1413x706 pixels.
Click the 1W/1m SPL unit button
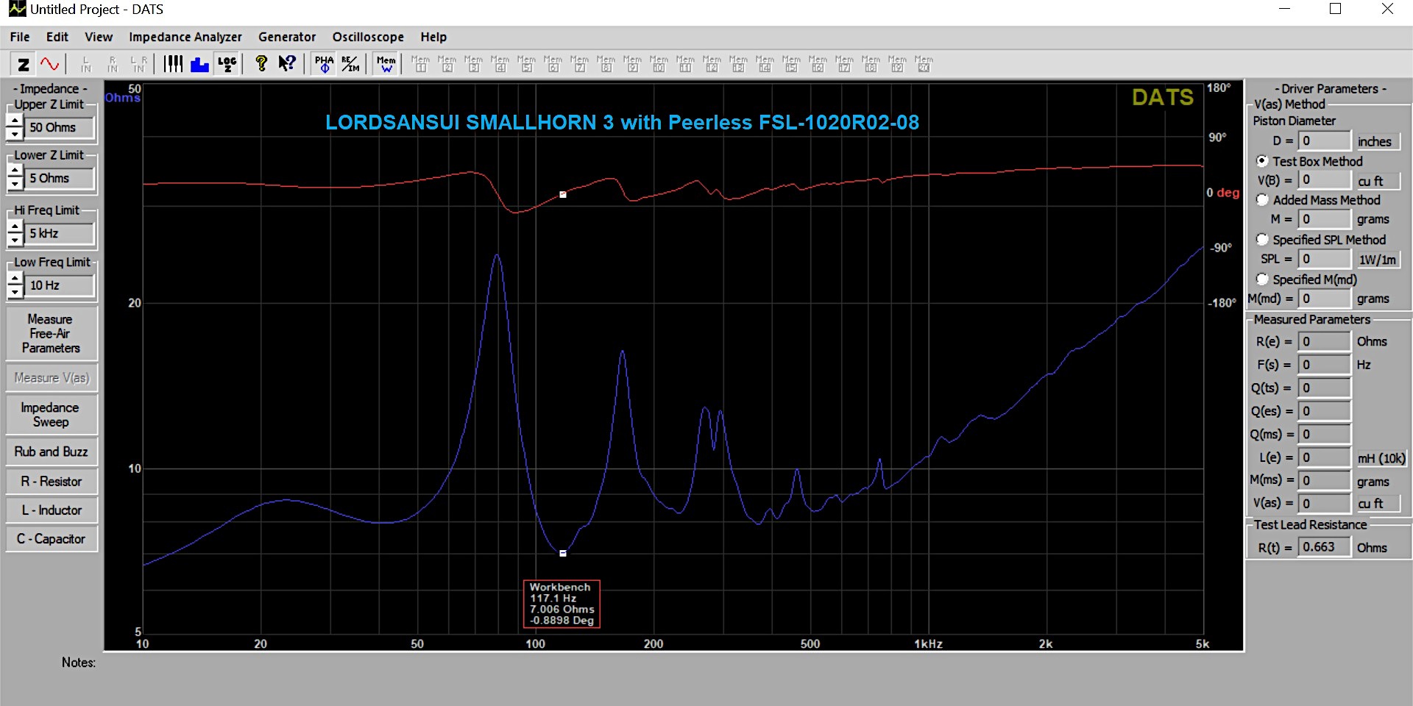pyautogui.click(x=1377, y=260)
